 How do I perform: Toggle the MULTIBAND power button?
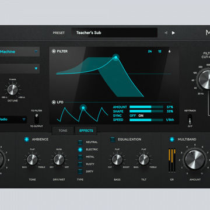tap(172, 139)
